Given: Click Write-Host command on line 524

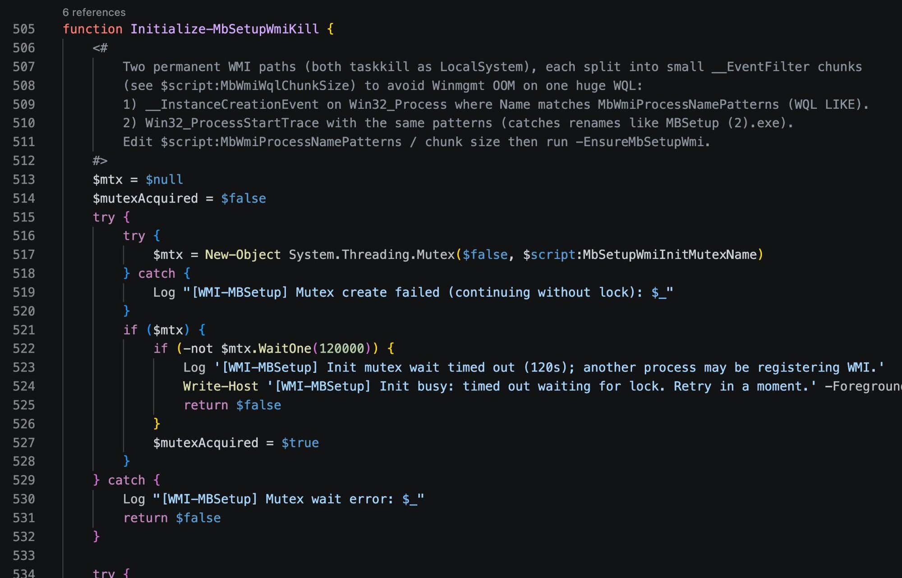Looking at the screenshot, I should point(221,386).
